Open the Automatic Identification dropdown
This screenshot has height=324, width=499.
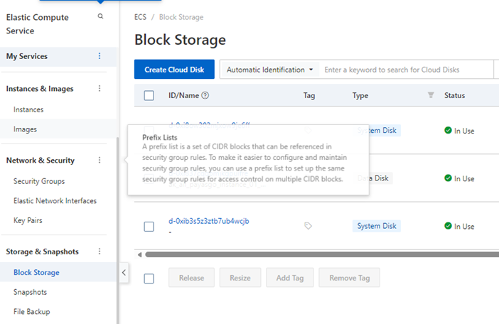coord(269,70)
